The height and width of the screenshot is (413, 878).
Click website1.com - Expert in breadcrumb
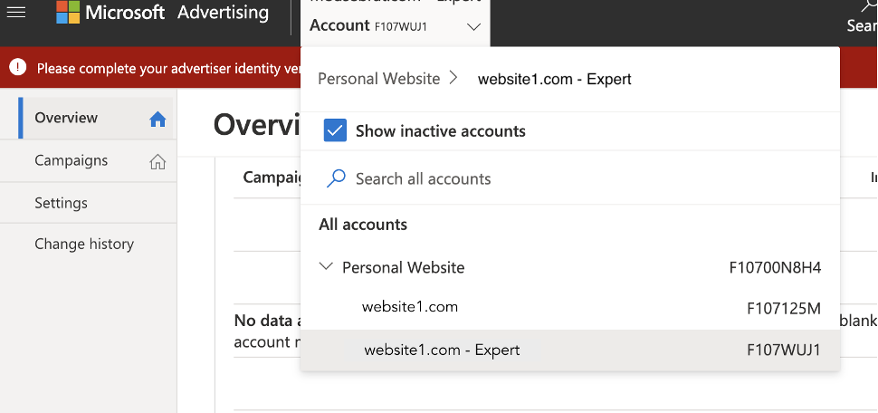tap(554, 79)
